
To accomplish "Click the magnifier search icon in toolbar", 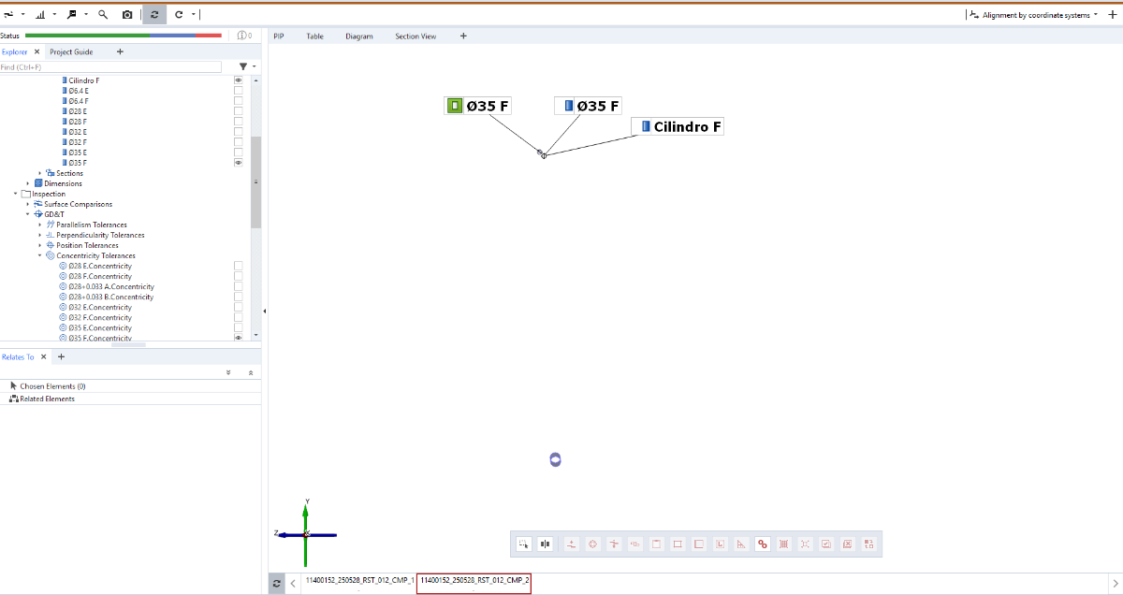I will [x=103, y=15].
